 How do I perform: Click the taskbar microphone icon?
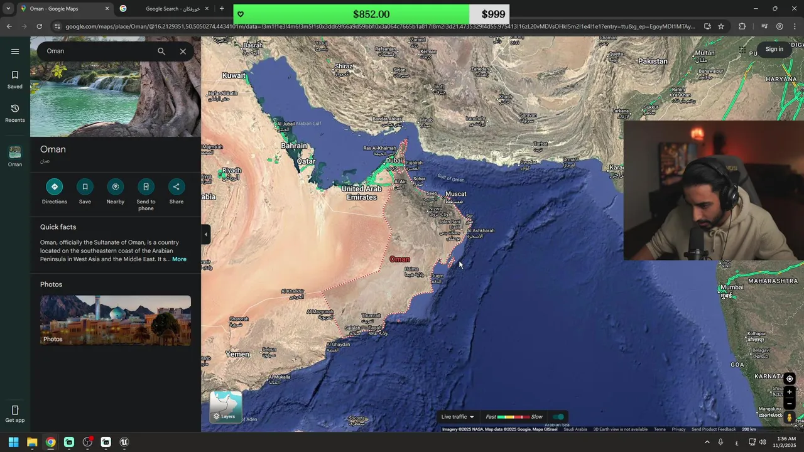720,442
